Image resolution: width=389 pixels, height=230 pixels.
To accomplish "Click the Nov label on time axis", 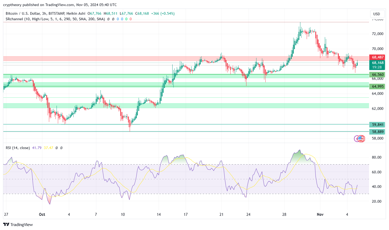I will [x=320, y=214].
